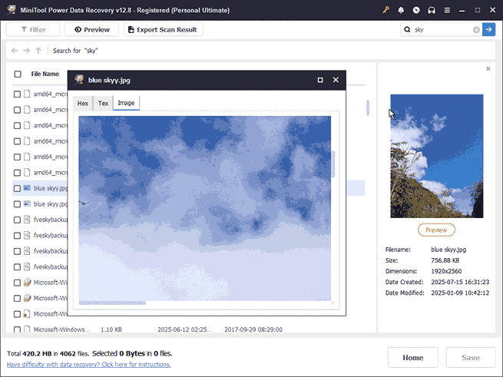This screenshot has width=503, height=377.
Task: Click the File Name column header
Action: point(45,74)
